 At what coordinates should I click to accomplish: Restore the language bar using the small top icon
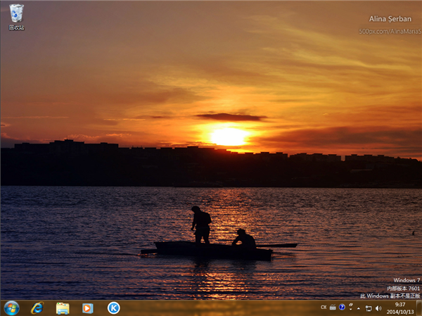(x=350, y=305)
